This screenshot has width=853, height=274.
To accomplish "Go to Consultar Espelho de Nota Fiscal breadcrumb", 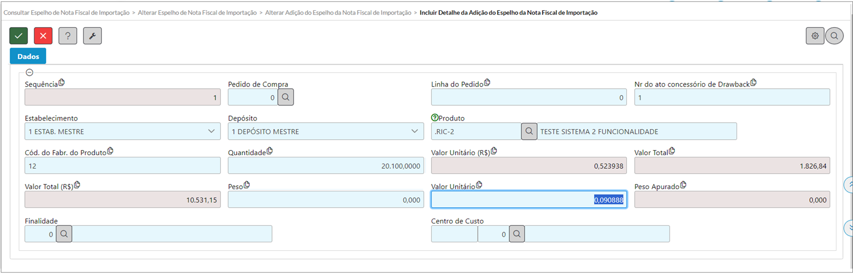I will (x=66, y=12).
